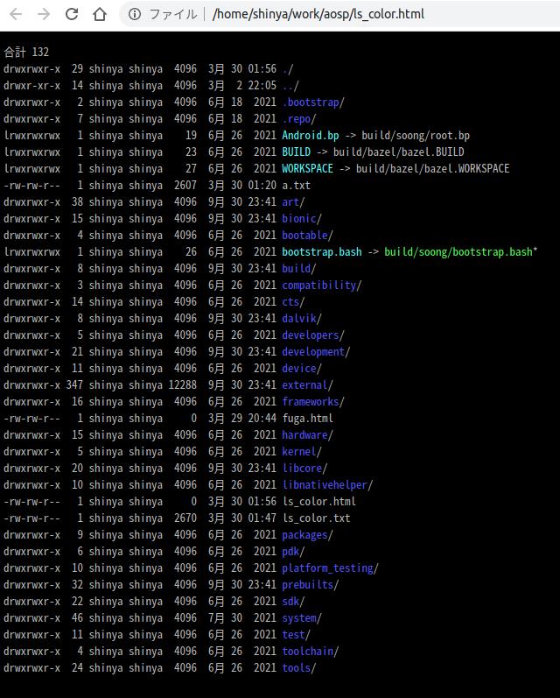
Task: Open the browser home page icon
Action: pyautogui.click(x=100, y=14)
